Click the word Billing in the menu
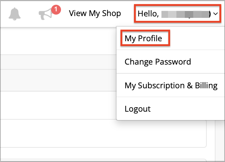The height and width of the screenshot is (162, 225). 206,85
